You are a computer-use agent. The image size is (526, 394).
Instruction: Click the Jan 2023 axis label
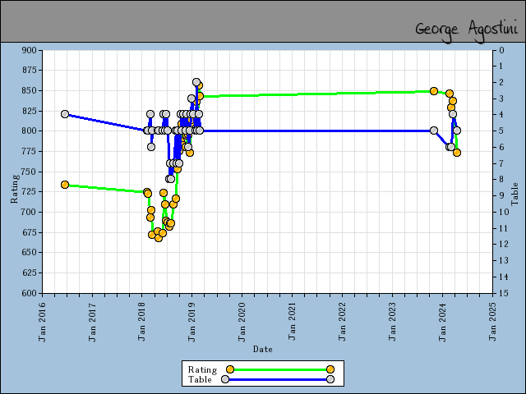[393, 322]
